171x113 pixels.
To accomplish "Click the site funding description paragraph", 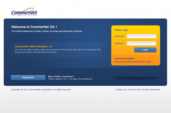I will click(58, 51).
